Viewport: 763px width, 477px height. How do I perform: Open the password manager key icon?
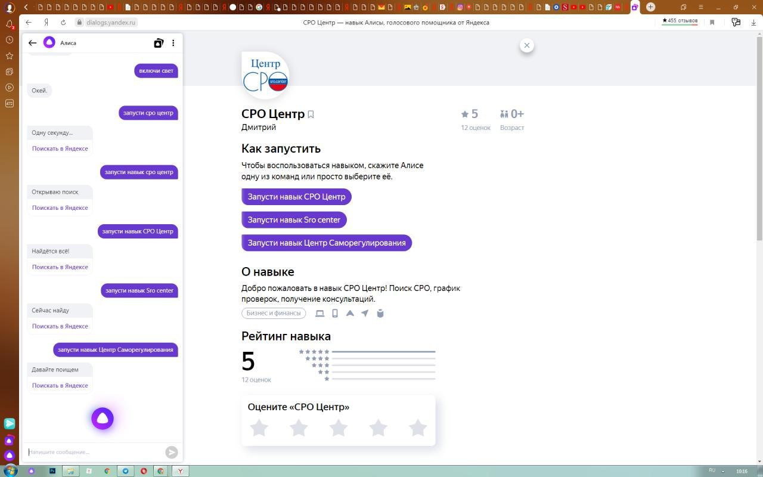coord(736,22)
